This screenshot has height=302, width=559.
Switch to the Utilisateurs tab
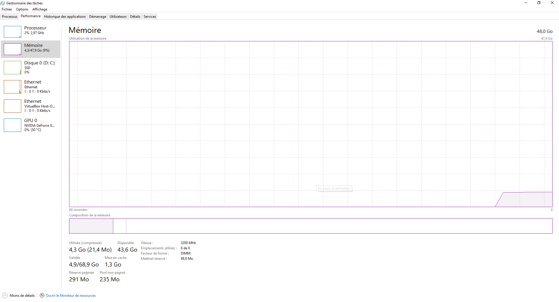pyautogui.click(x=118, y=17)
